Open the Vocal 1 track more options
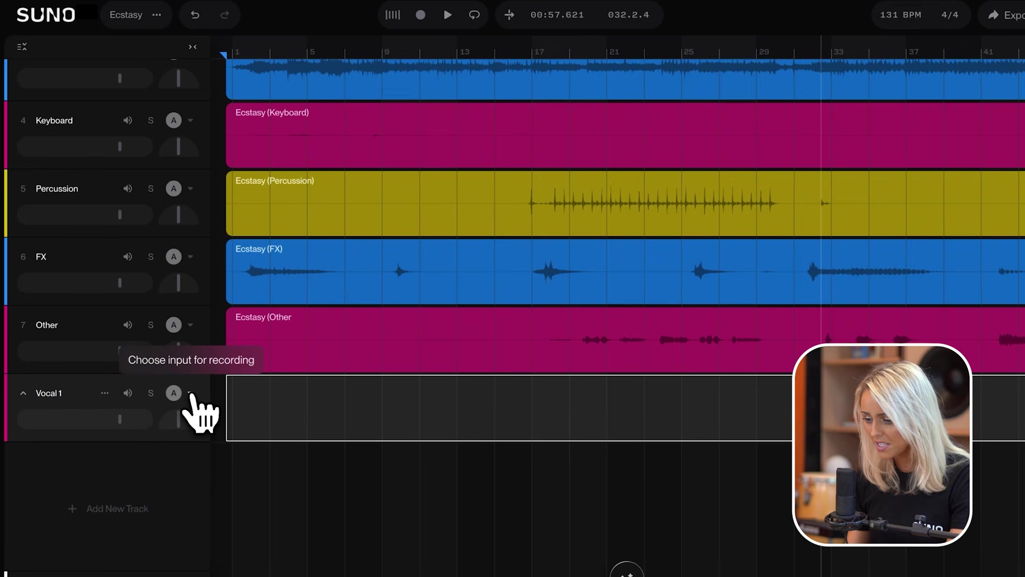This screenshot has width=1025, height=577. coord(105,393)
